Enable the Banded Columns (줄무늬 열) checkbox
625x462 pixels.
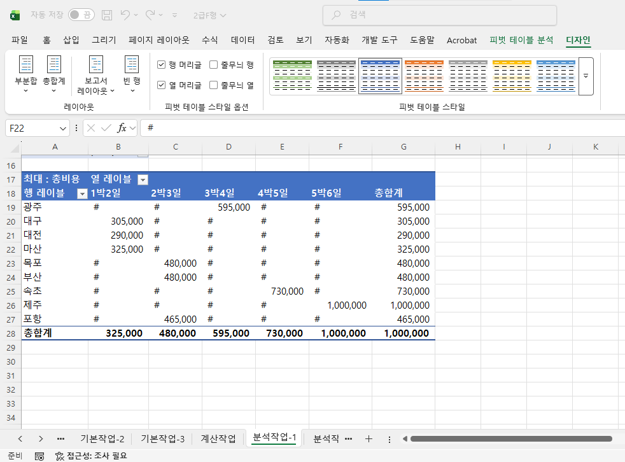[x=214, y=85]
